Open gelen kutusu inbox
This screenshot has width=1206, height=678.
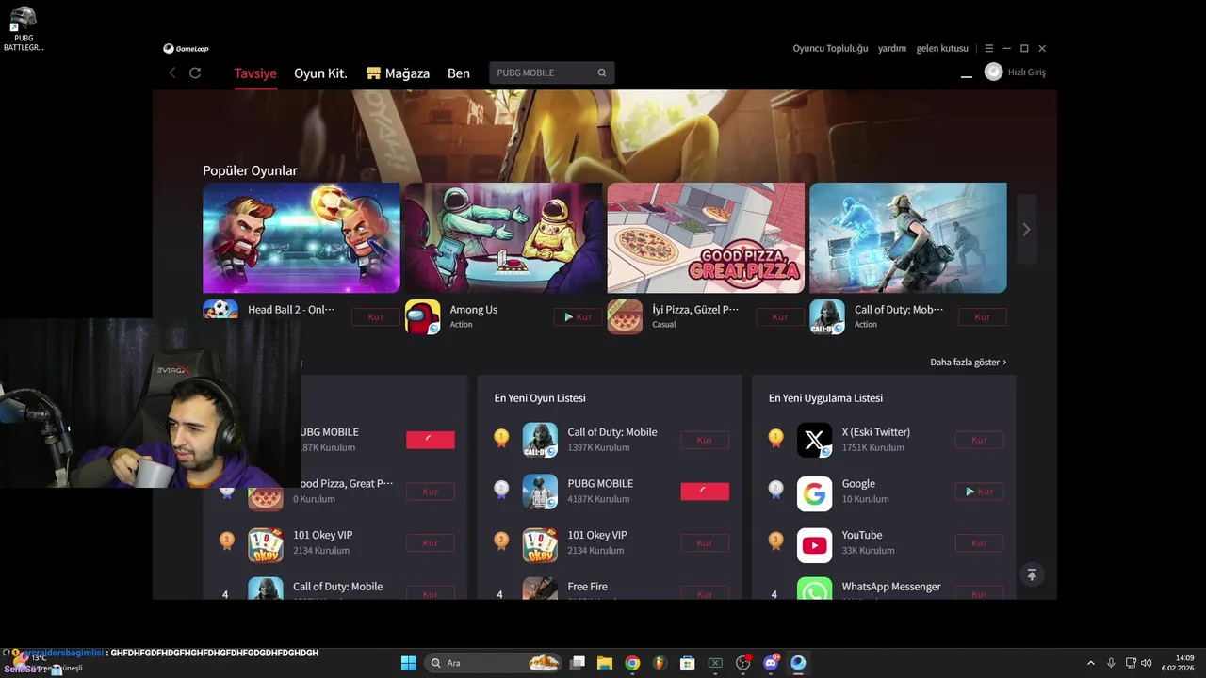click(942, 48)
